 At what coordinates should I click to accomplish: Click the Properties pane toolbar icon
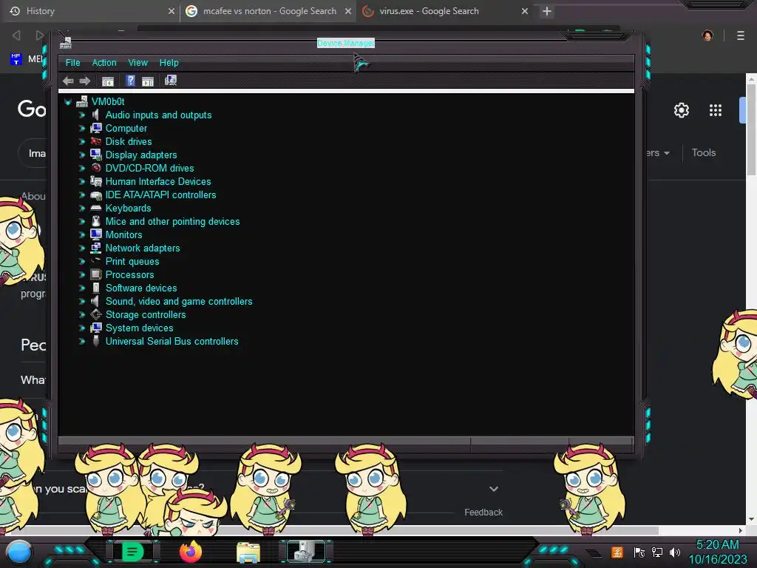[x=148, y=81]
